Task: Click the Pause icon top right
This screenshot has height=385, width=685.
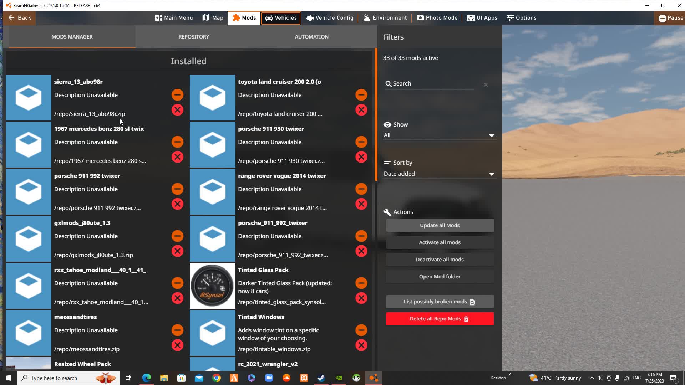Action: tap(663, 18)
